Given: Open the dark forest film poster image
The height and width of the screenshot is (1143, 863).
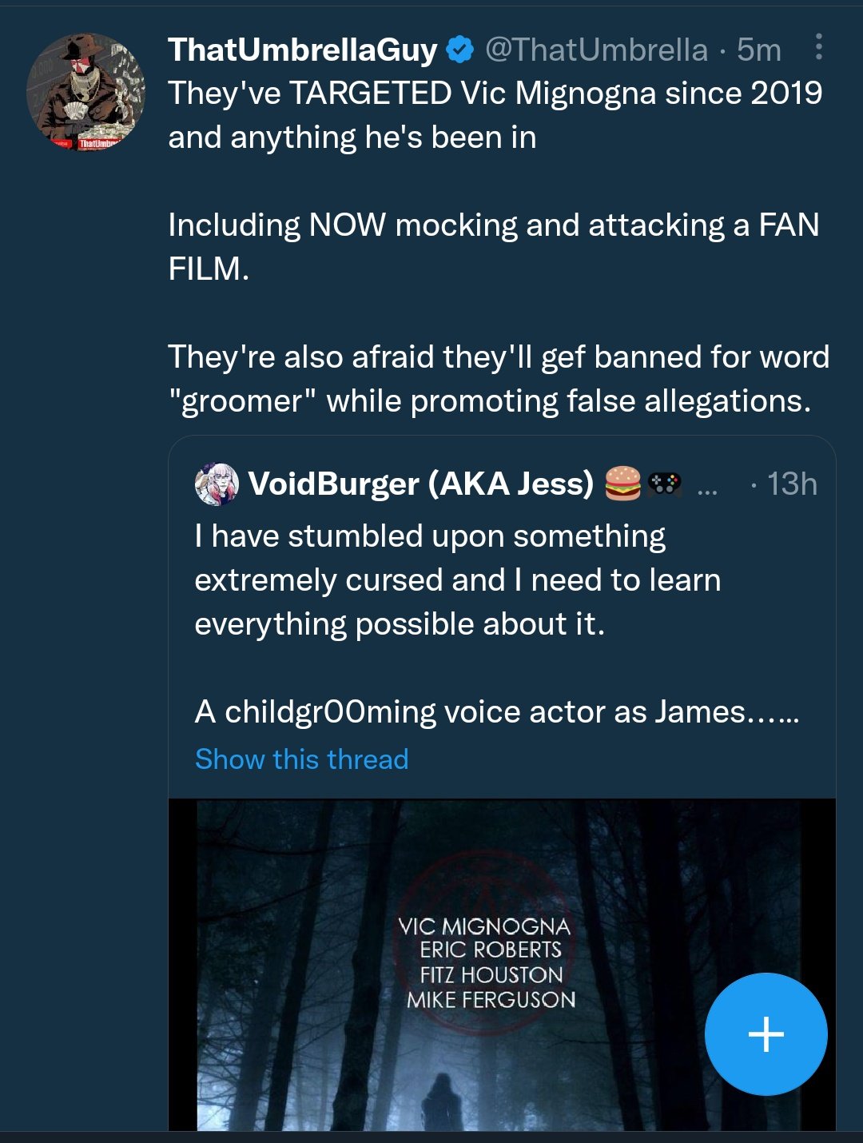Looking at the screenshot, I should [502, 964].
